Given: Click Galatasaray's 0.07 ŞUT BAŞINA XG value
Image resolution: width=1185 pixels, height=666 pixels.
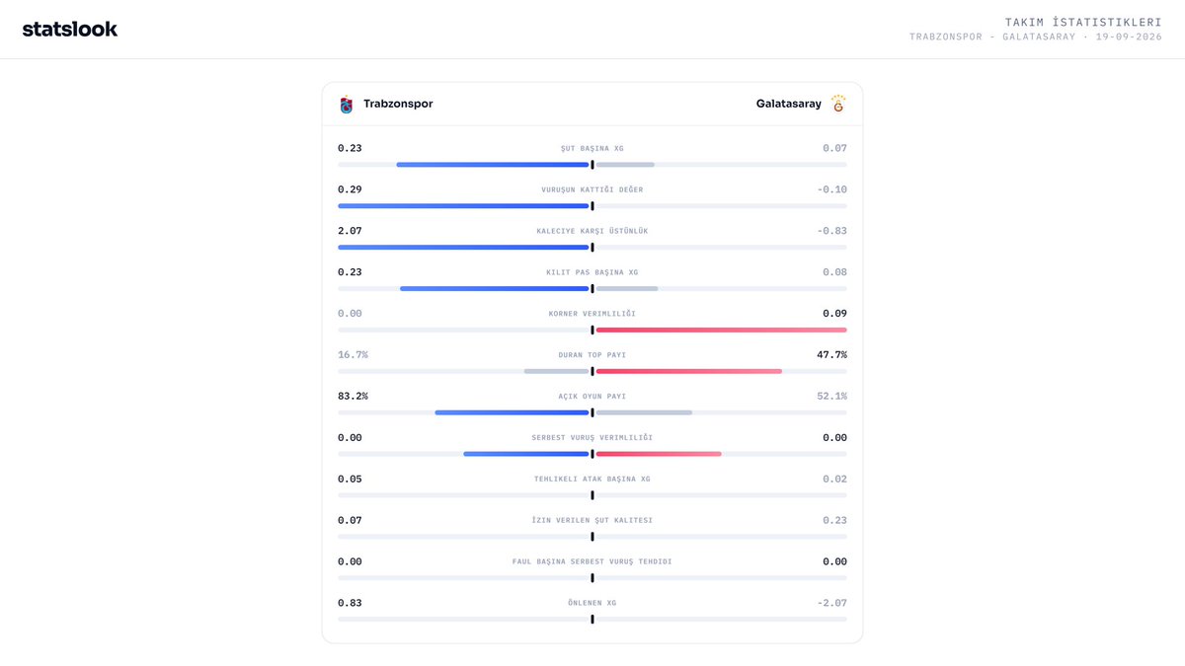Looking at the screenshot, I should (x=834, y=148).
